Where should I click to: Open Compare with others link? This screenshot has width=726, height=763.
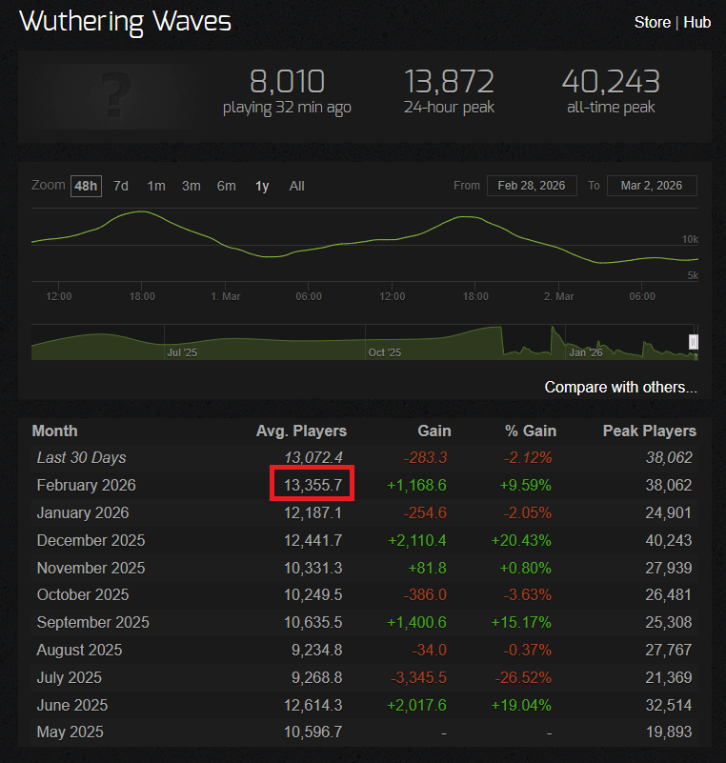click(x=620, y=388)
